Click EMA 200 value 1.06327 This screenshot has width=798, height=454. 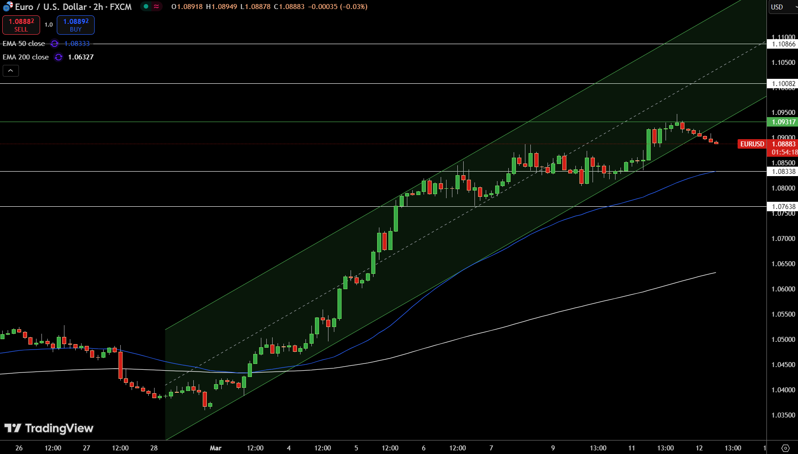tap(81, 57)
